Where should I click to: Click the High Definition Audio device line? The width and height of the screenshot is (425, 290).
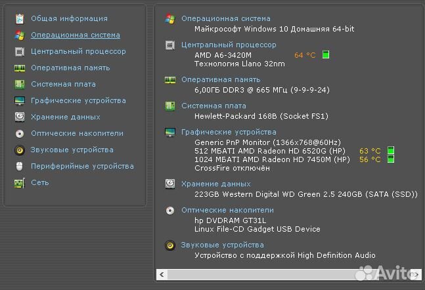click(x=285, y=255)
